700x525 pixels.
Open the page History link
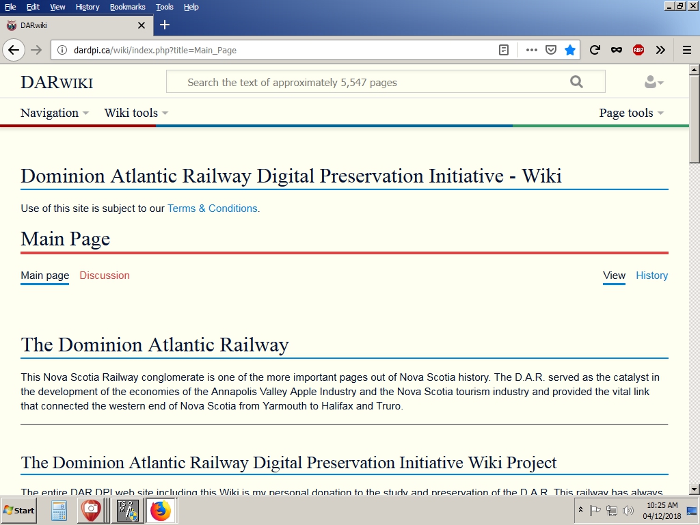click(651, 275)
